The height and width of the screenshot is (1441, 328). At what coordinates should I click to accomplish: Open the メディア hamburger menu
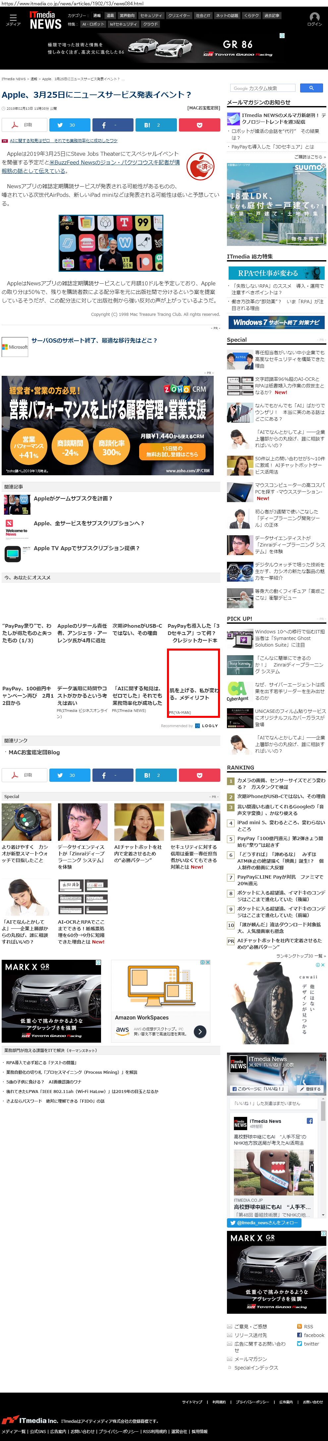click(13, 19)
